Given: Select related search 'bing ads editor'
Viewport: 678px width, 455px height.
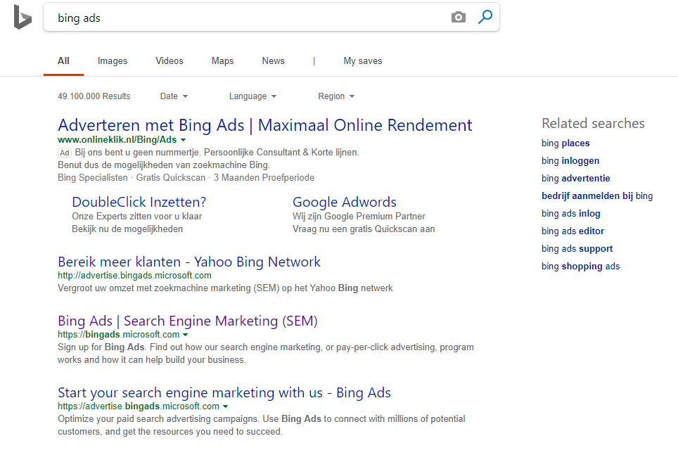Looking at the screenshot, I should 573,231.
